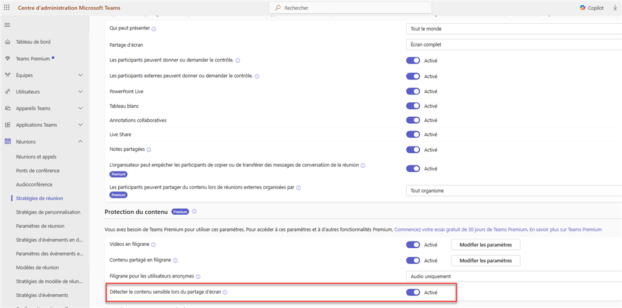Open the Qui peut présenter dropdown
The height and width of the screenshot is (308, 622).
(x=514, y=29)
